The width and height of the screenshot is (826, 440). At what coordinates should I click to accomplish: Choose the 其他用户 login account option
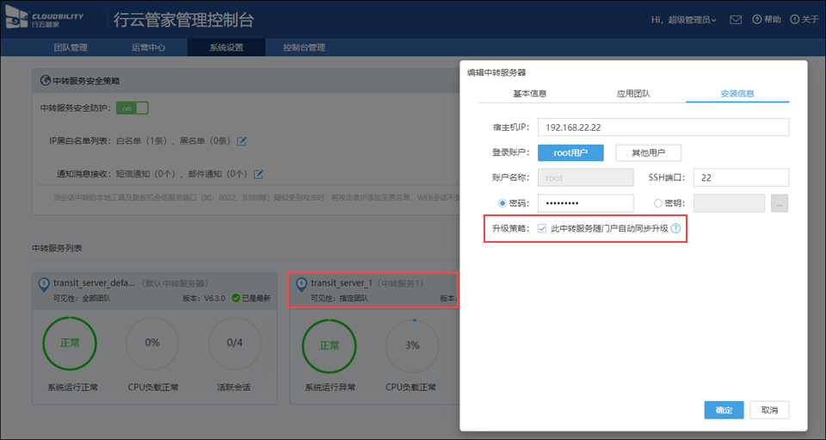click(x=648, y=152)
